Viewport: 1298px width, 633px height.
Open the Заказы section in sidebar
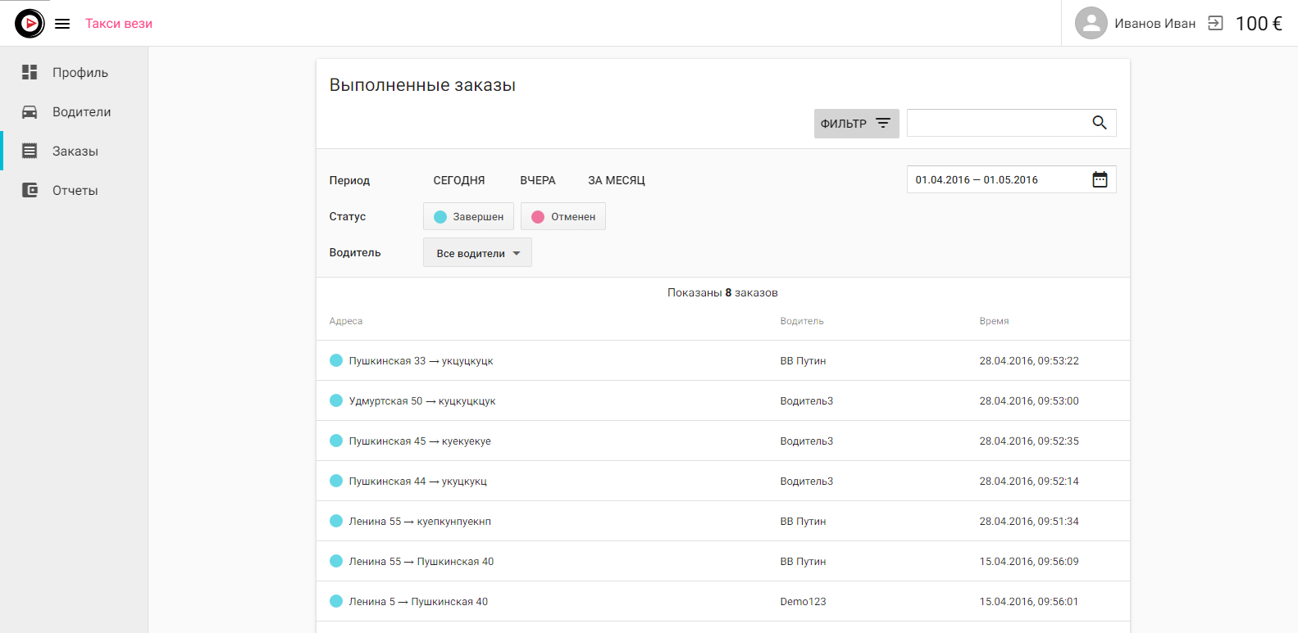tap(75, 151)
